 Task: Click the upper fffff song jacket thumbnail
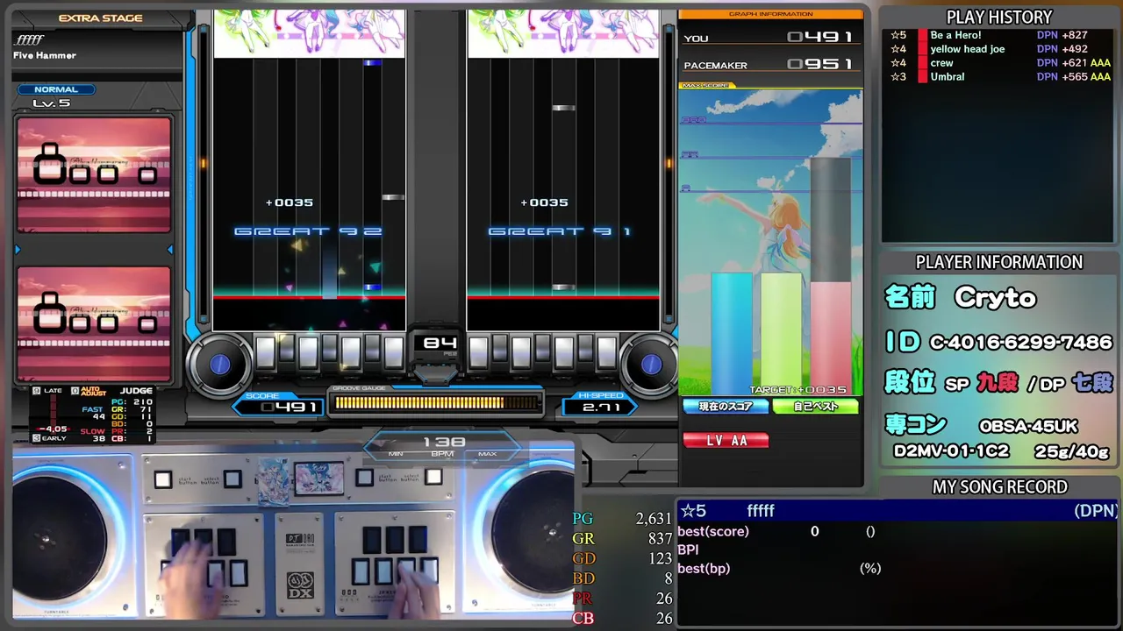[94, 174]
